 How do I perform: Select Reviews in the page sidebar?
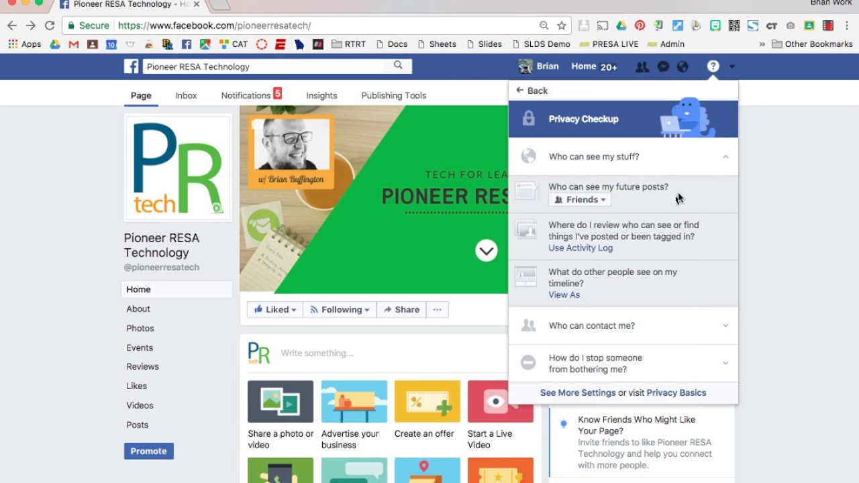(142, 366)
